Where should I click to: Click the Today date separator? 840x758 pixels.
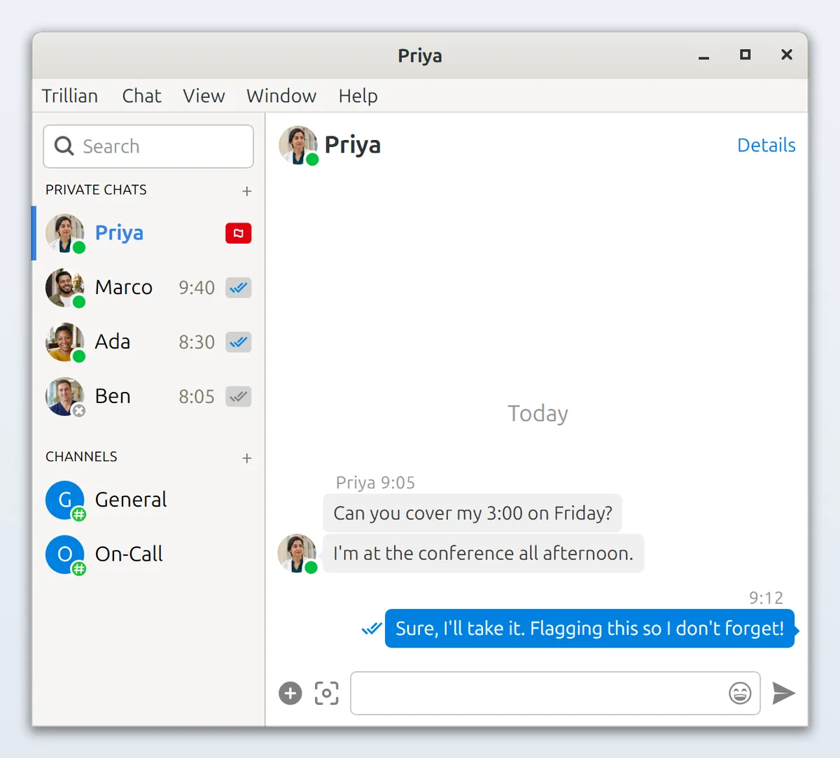(538, 414)
